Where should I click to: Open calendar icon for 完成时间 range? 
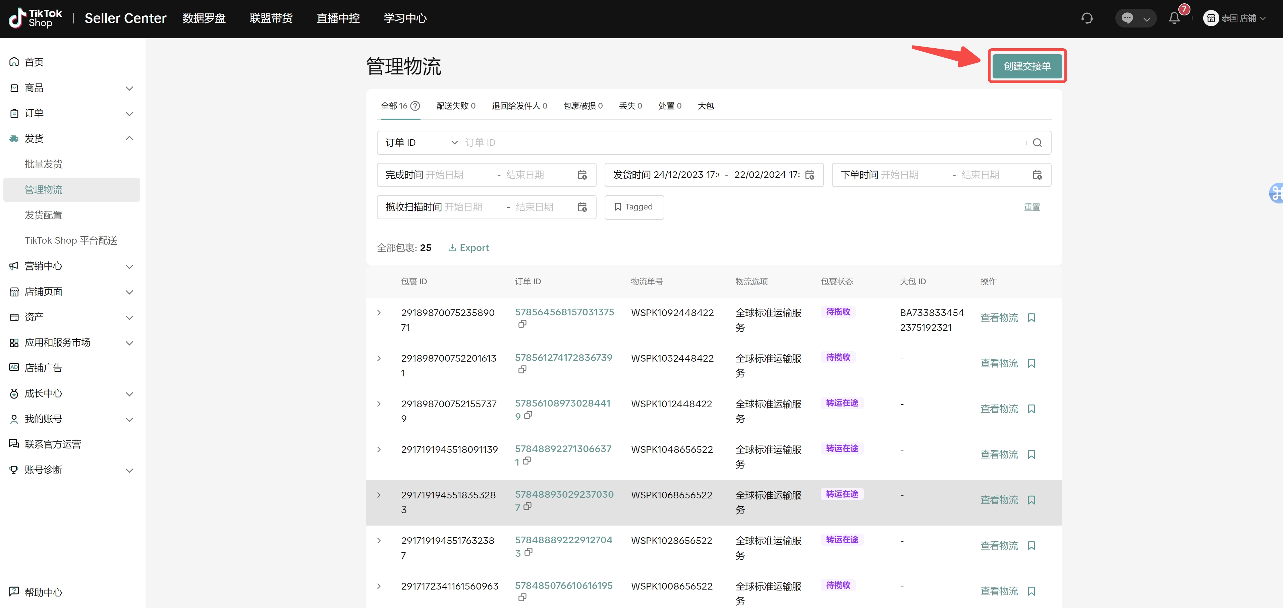[x=582, y=175]
